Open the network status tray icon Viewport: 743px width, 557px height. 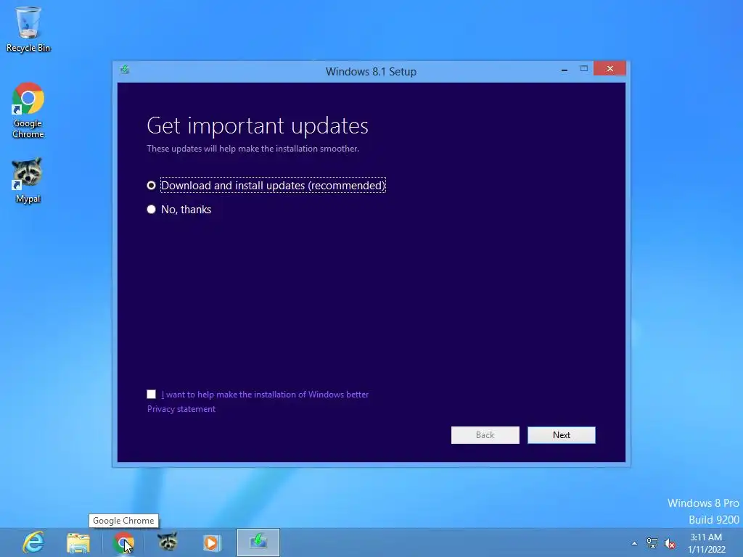[652, 543]
